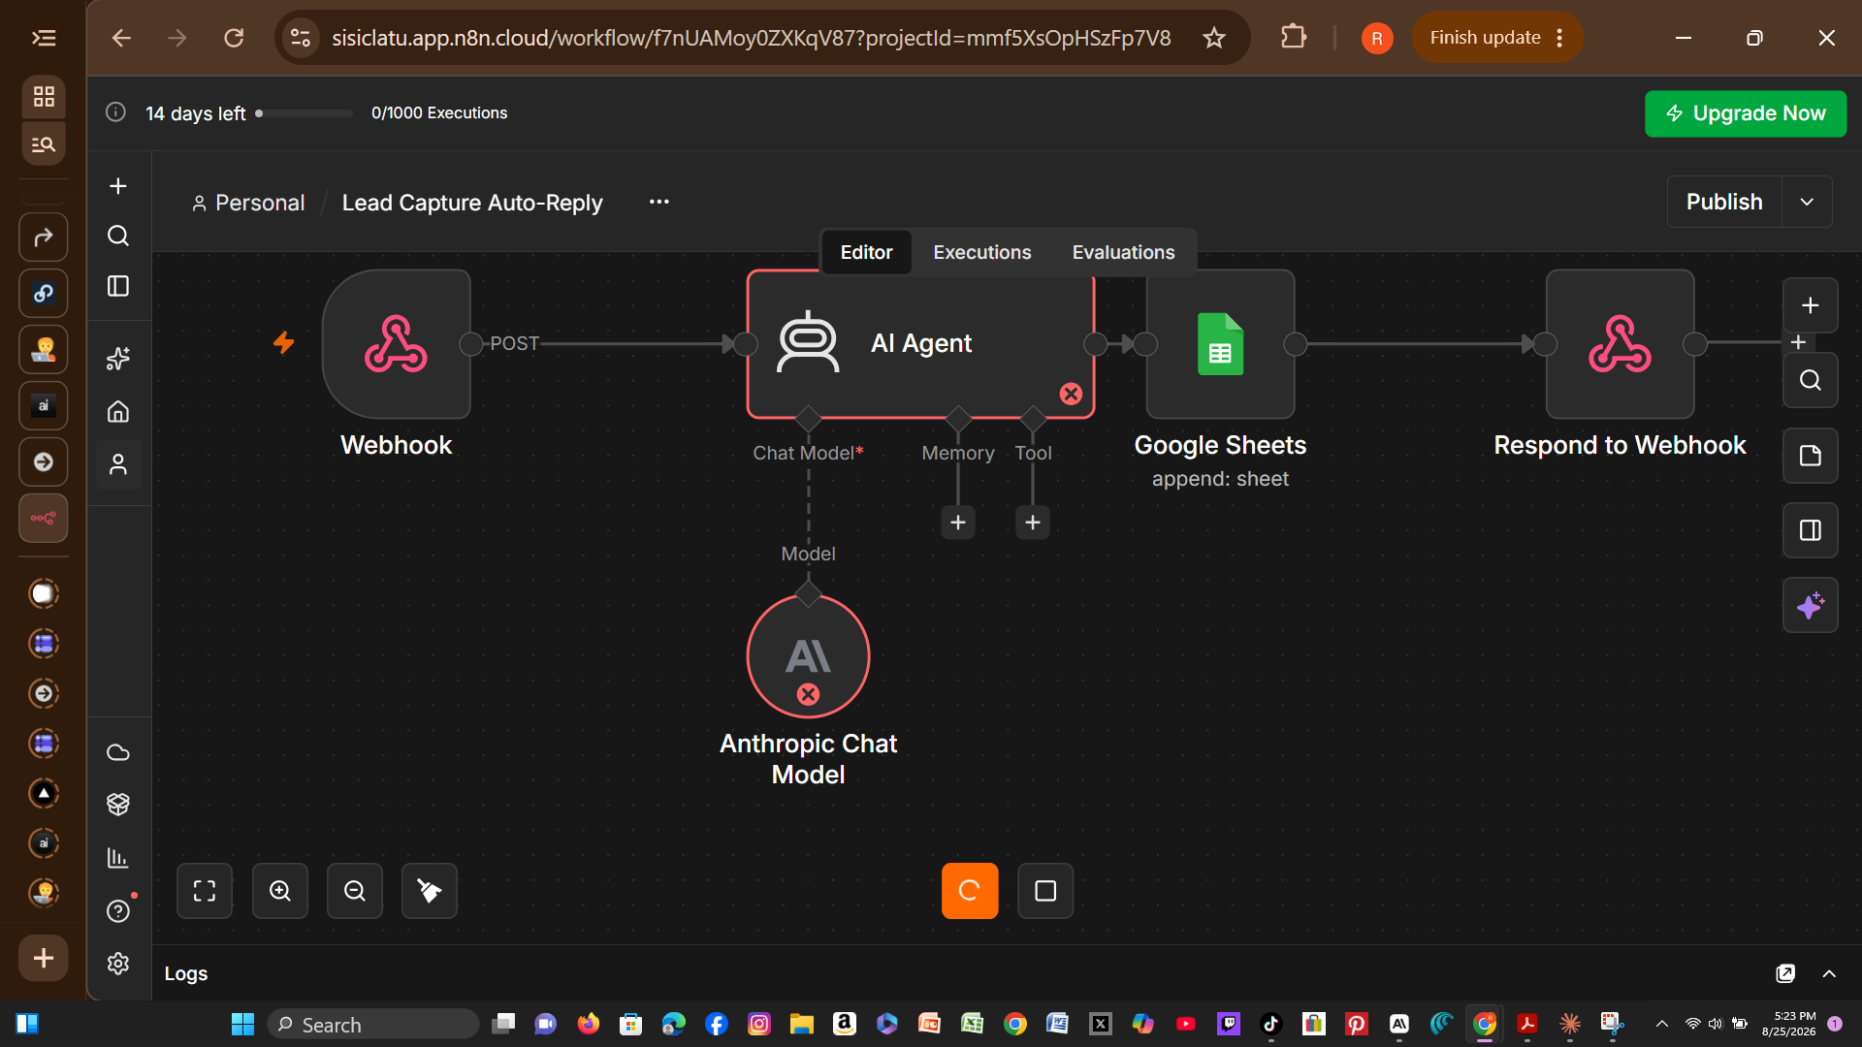Expand the Publish dropdown arrow
The image size is (1862, 1047).
click(x=1807, y=202)
